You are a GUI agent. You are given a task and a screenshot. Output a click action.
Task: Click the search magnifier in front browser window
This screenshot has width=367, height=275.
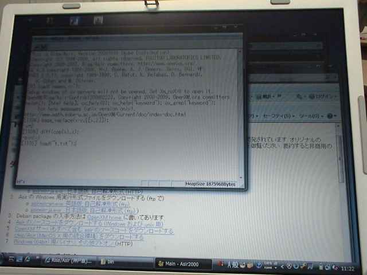click(x=327, y=77)
